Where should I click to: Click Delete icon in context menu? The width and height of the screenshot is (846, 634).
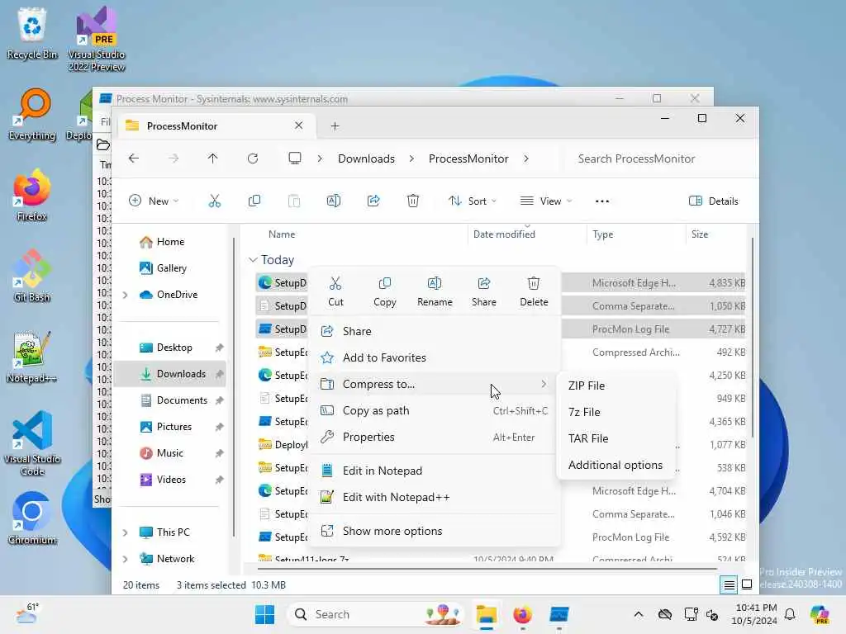pyautogui.click(x=534, y=291)
